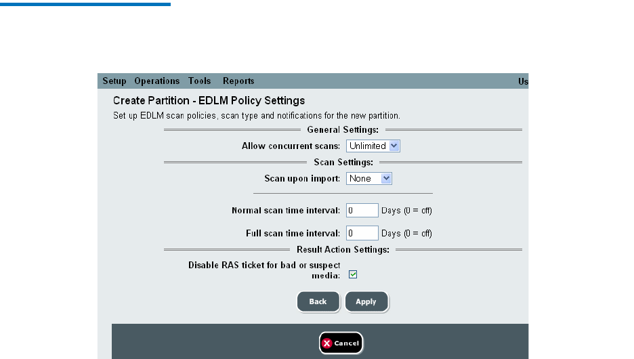The height and width of the screenshot is (359, 634).
Task: Open the Setup menu
Action: click(114, 81)
